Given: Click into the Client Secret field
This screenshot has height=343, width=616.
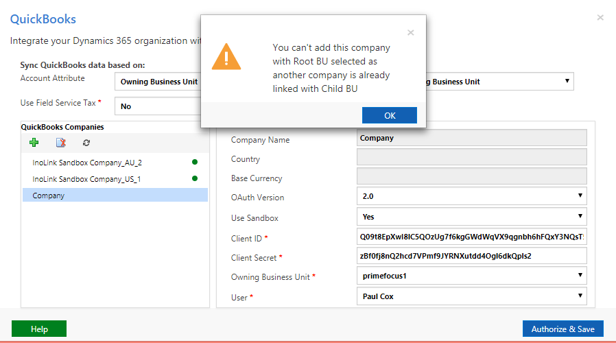Looking at the screenshot, I should click(471, 256).
